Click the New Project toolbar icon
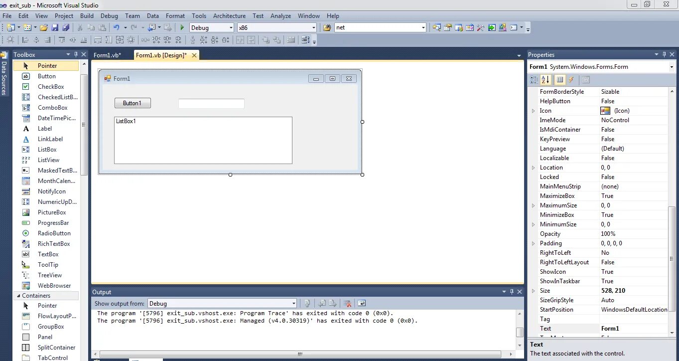The width and height of the screenshot is (679, 361). pyautogui.click(x=10, y=27)
